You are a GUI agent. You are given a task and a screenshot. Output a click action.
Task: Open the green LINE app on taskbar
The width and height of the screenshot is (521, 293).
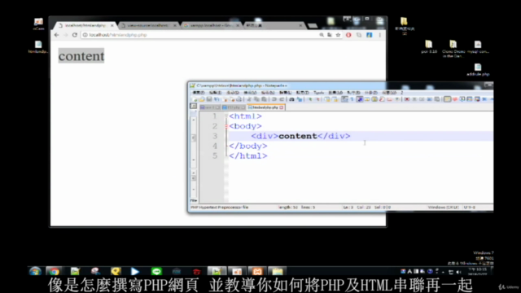tap(156, 271)
